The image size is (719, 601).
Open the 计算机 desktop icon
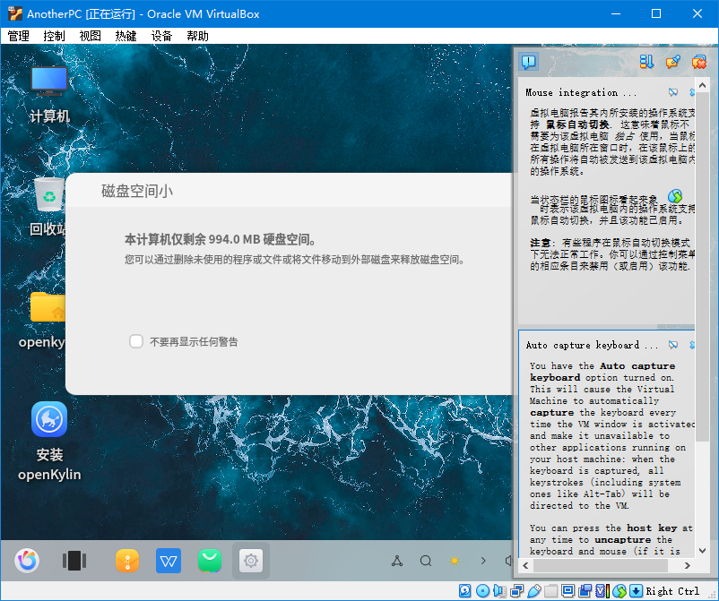(49, 95)
